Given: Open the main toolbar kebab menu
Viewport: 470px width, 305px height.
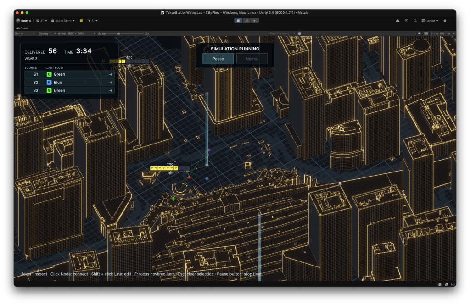Looking at the screenshot, I should click(453, 21).
